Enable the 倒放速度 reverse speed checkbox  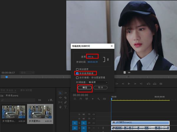point(77,69)
